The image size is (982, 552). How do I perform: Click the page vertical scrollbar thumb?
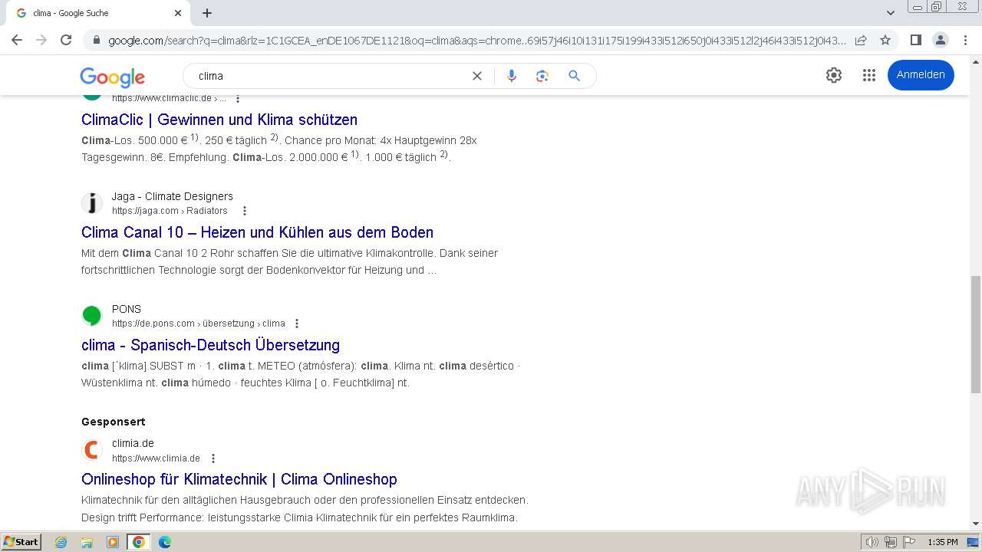[x=976, y=334]
